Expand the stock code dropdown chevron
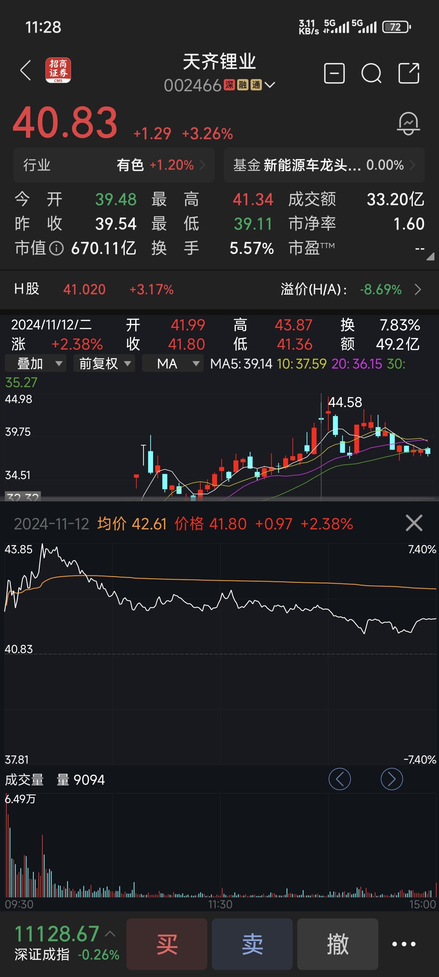Viewport: 439px width, 977px height. [270, 85]
